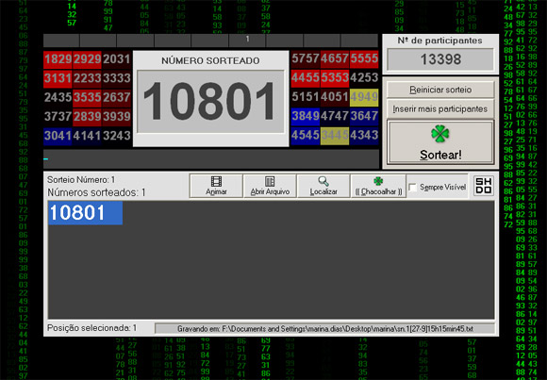Screen dimensions: 547x380
Task: Click the yellow 3445 number cell
Action: 335,136
